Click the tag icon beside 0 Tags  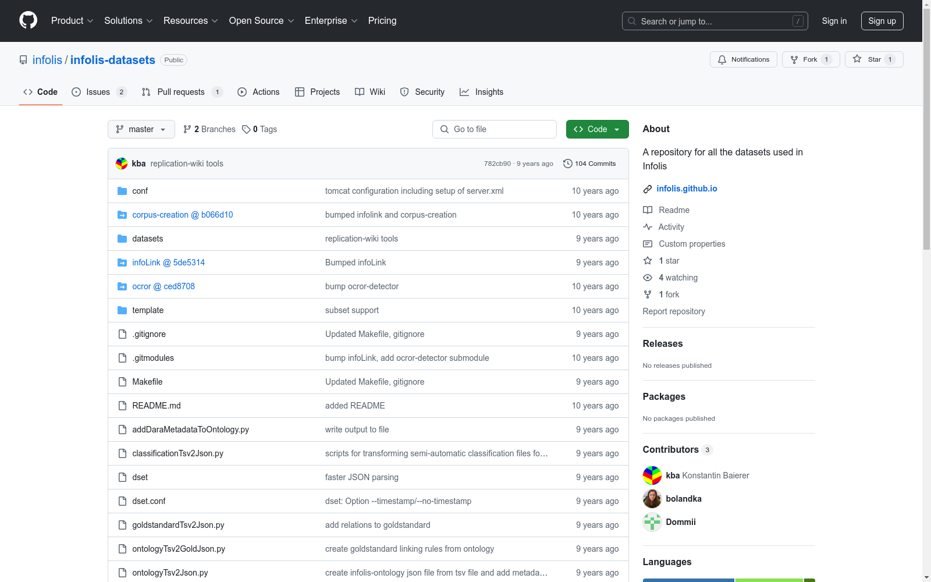pos(247,129)
